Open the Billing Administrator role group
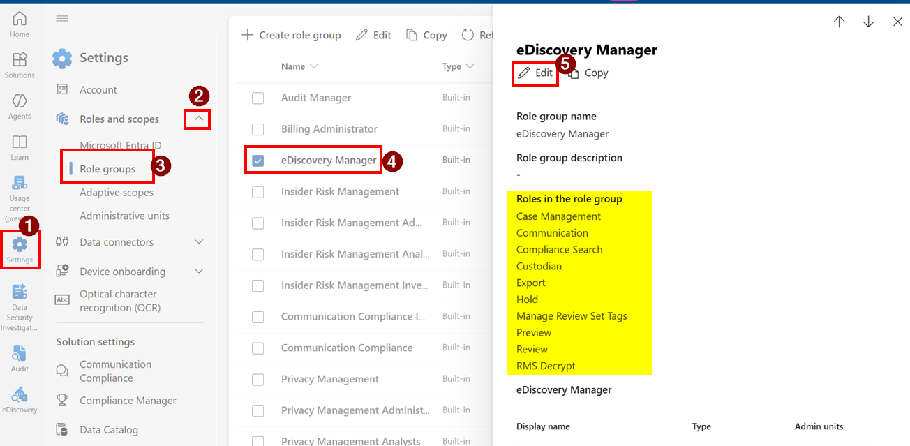This screenshot has height=446, width=910. (x=329, y=129)
